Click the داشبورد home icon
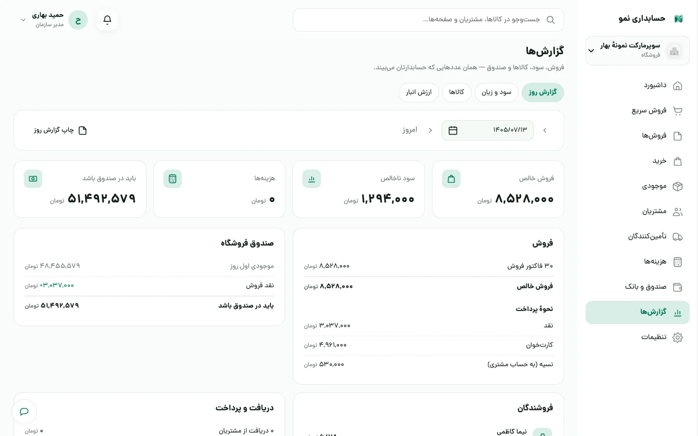 coord(678,86)
